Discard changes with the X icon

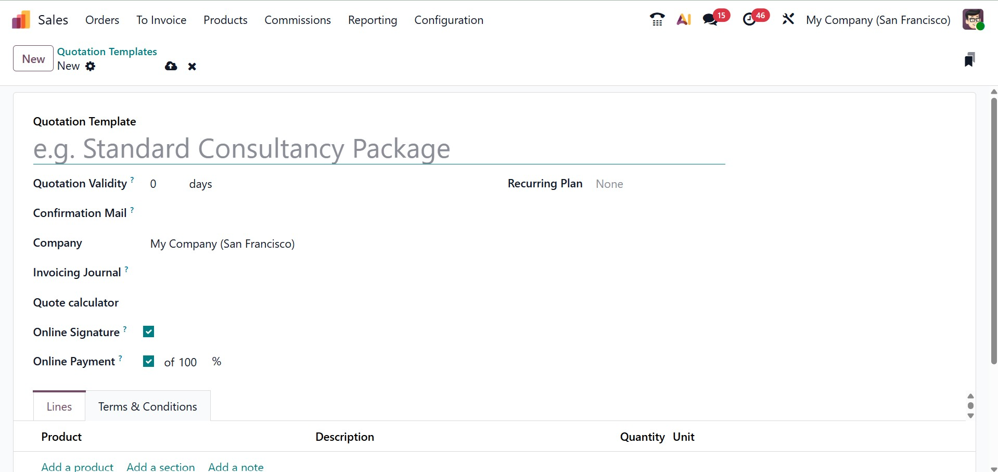click(192, 67)
